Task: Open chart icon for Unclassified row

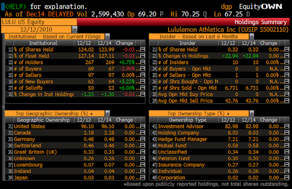Action: (287, 152)
